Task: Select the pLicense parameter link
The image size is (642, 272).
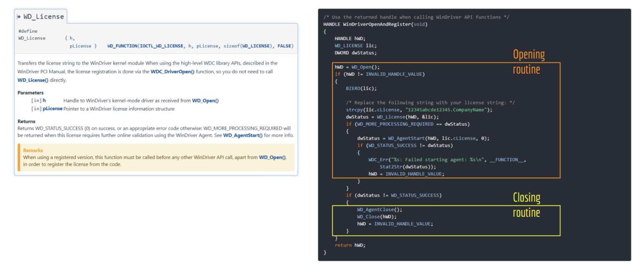Action: pyautogui.click(x=53, y=108)
